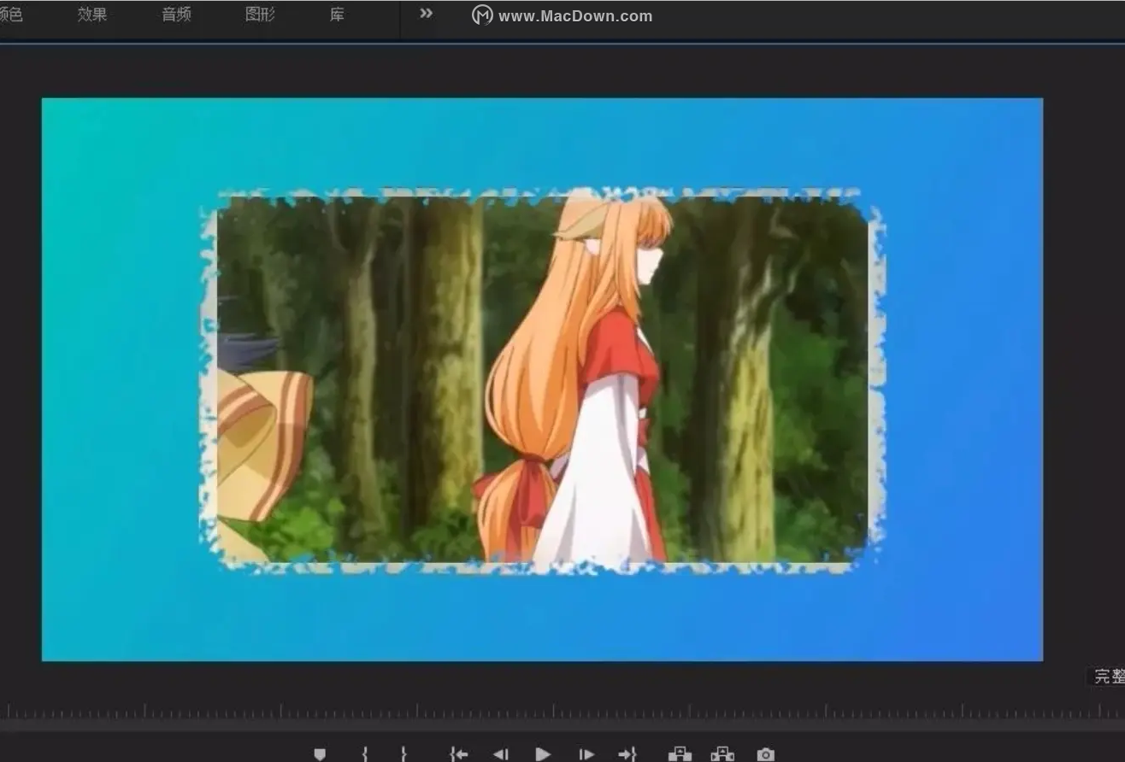Viewport: 1125px width, 762px height.
Task: Open the 图形 workspace tab
Action: click(x=260, y=15)
